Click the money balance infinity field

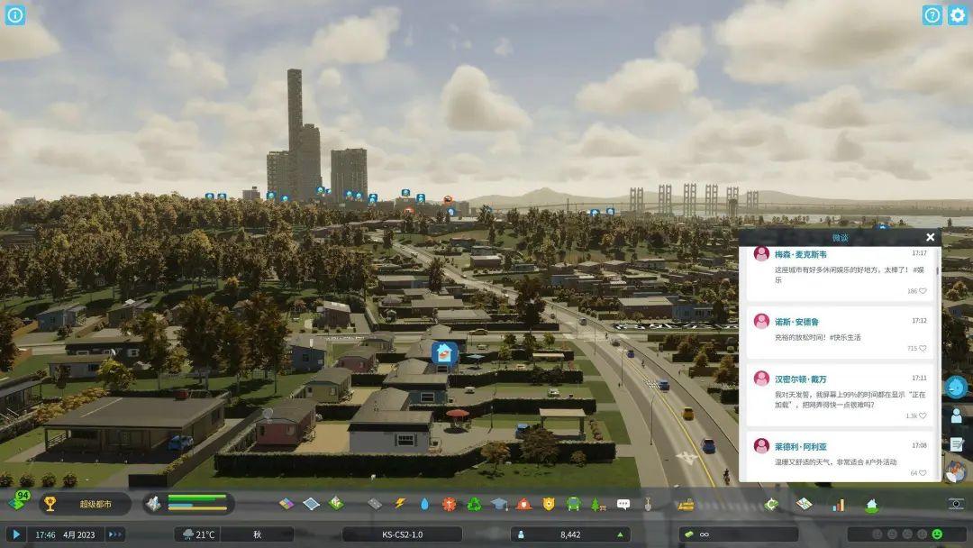coord(739,534)
